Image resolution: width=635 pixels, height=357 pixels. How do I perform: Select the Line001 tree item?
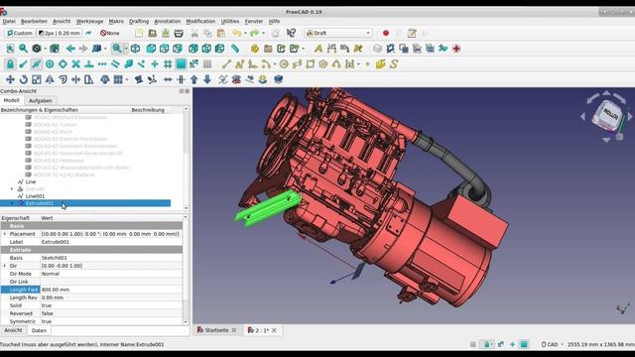[x=35, y=196]
